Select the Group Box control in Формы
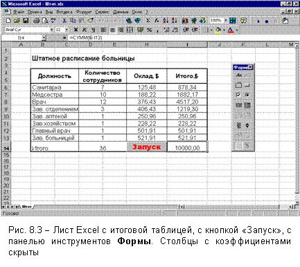 click(x=238, y=85)
